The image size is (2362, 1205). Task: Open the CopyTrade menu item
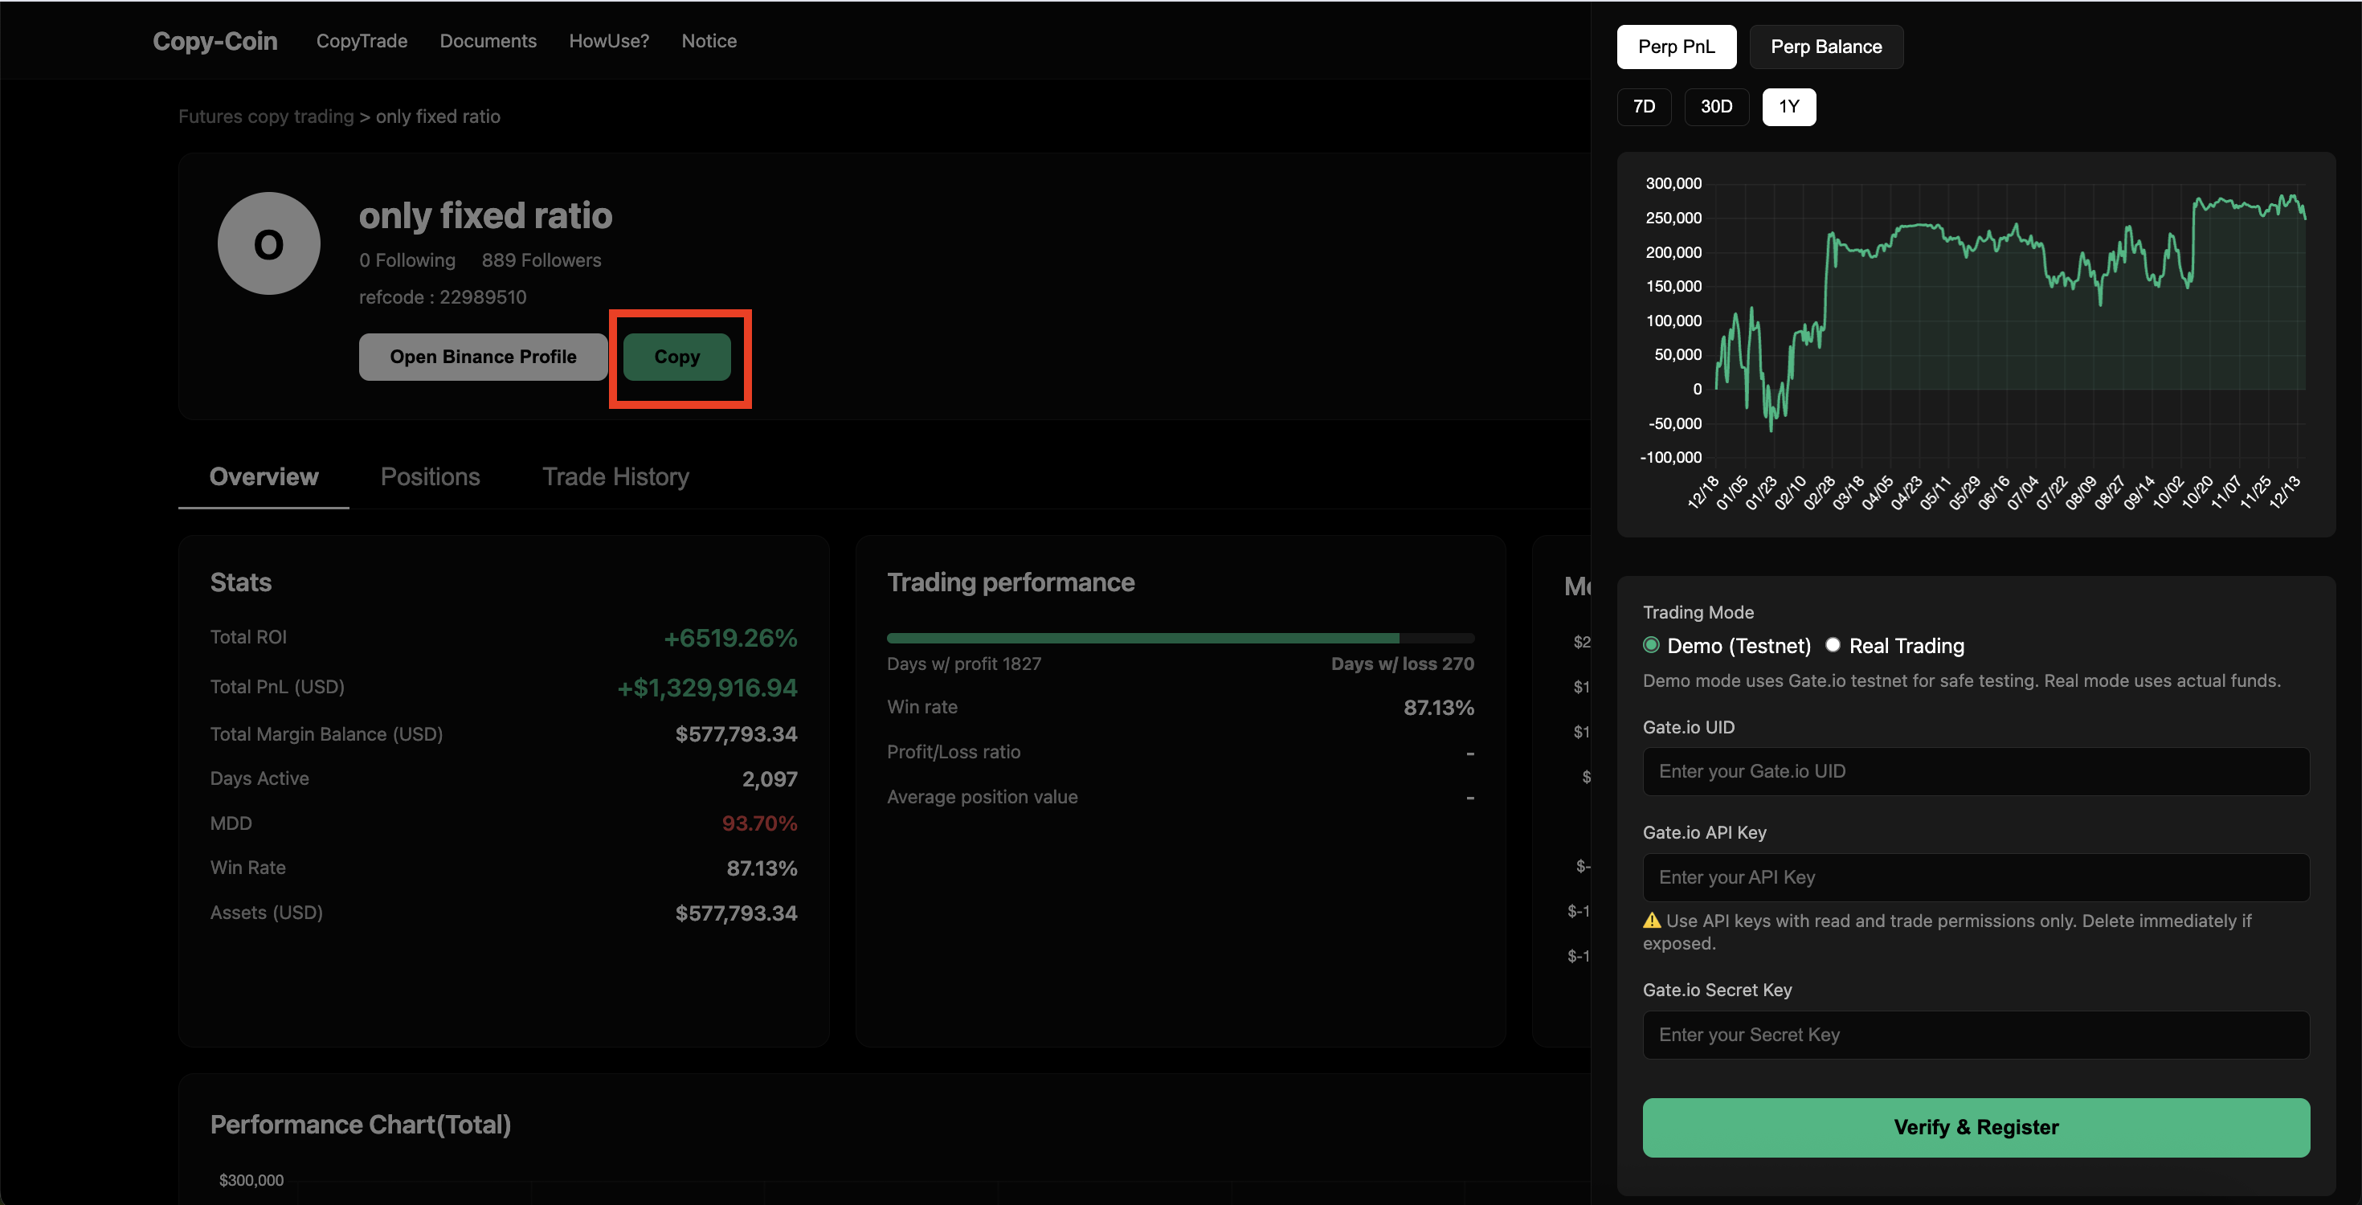(362, 41)
